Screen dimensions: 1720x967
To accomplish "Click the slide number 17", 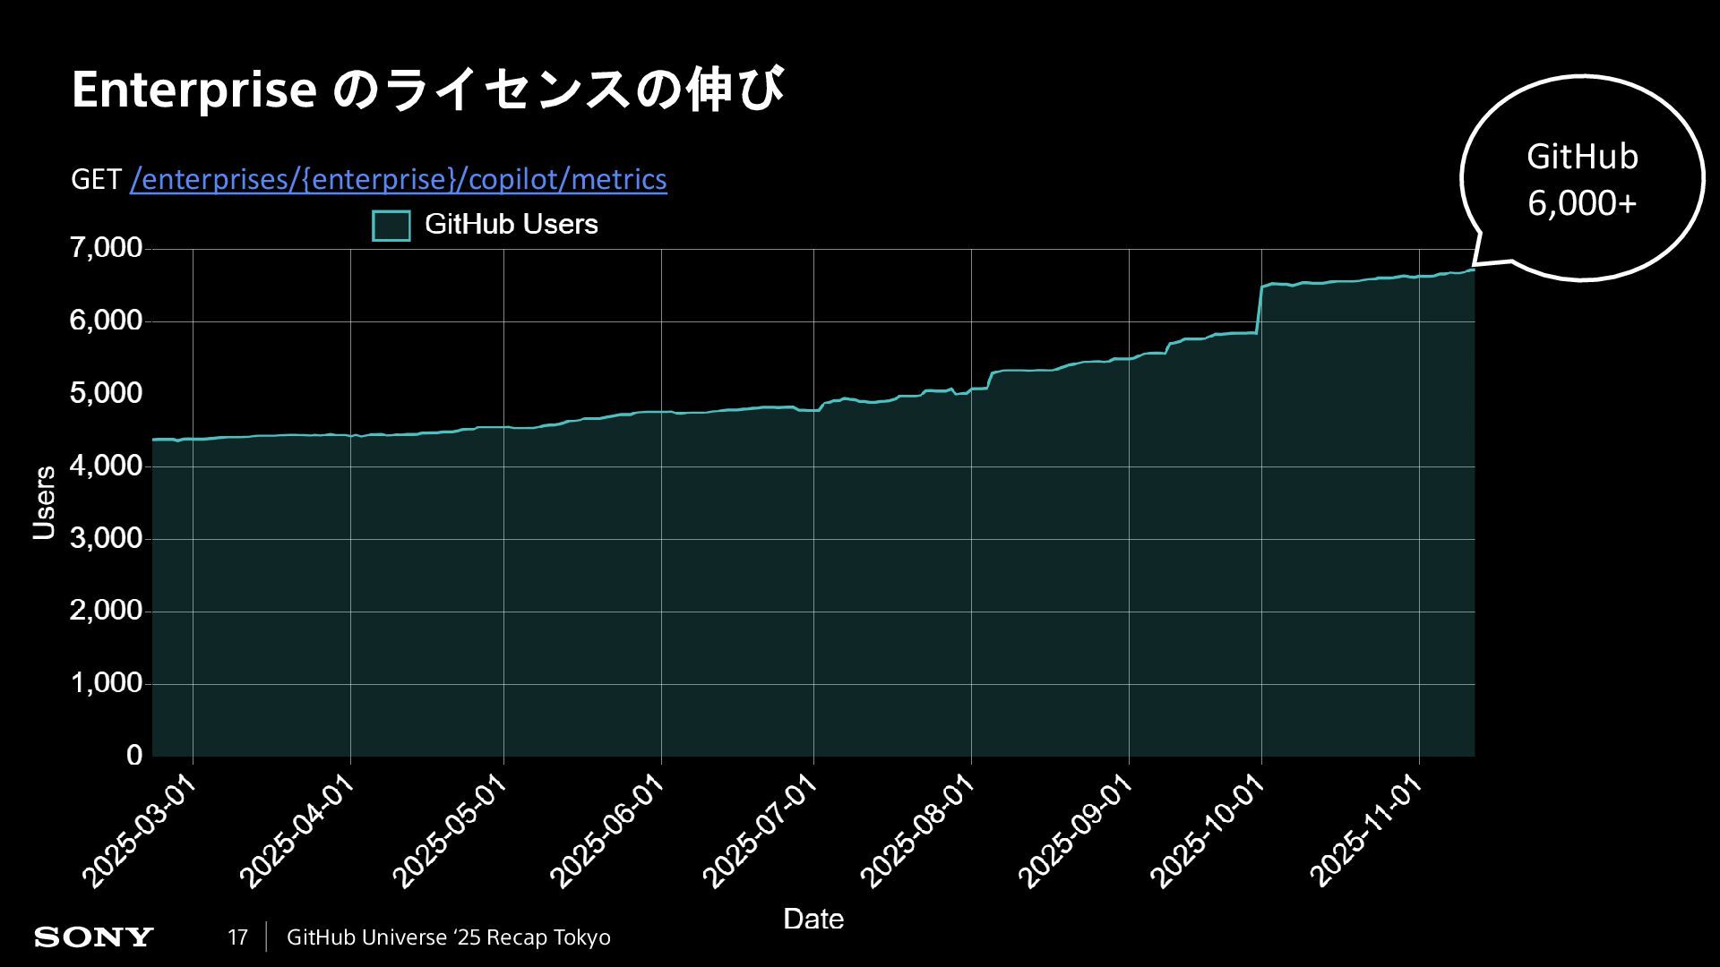I will [237, 937].
